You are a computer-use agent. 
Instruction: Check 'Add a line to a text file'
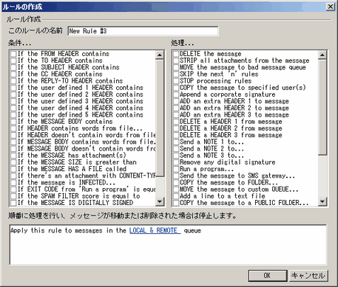tap(176, 197)
